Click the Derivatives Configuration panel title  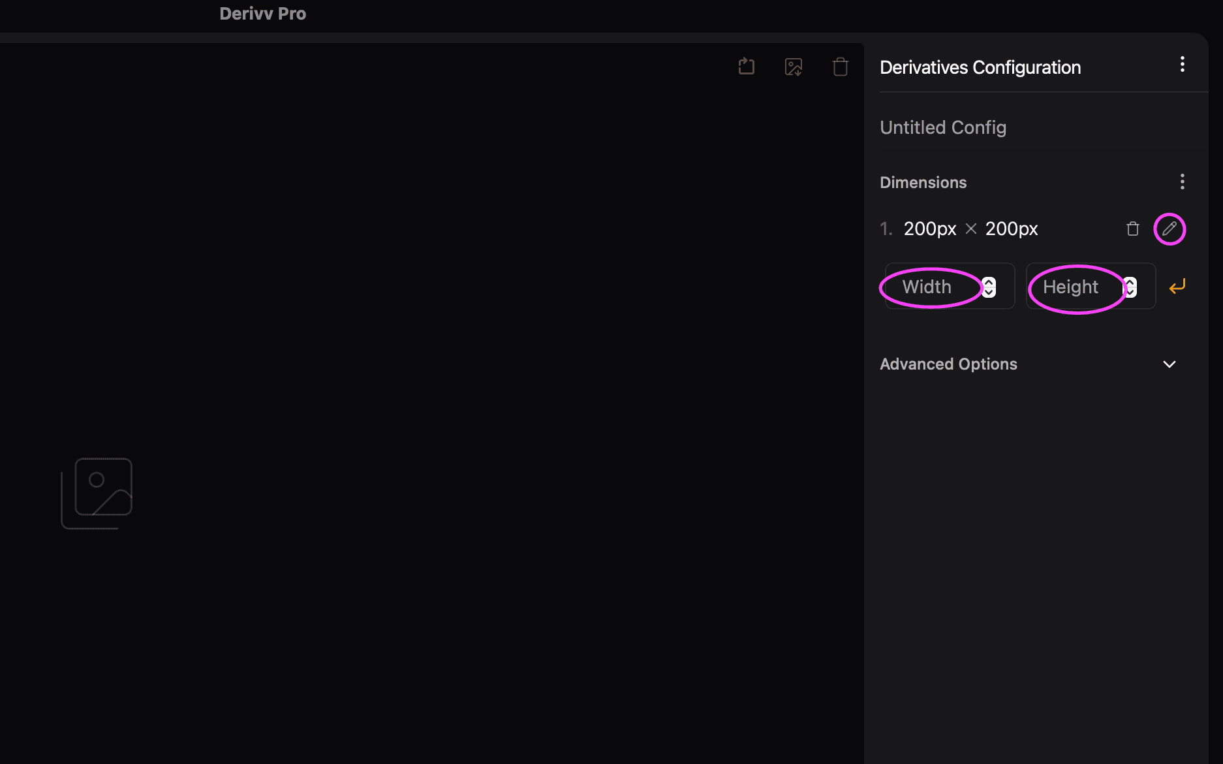pos(980,67)
